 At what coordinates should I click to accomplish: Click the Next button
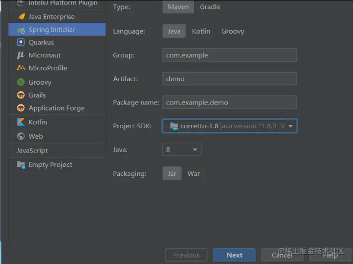point(234,255)
